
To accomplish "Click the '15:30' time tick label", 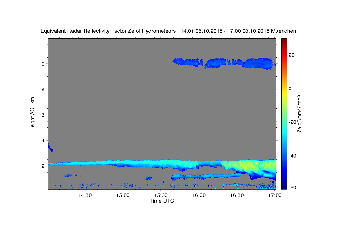I will 161,195.
